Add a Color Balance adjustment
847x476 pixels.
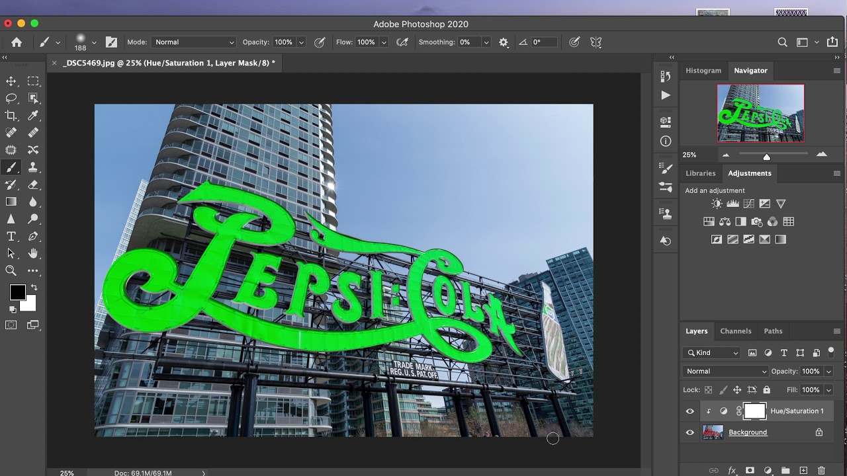click(x=725, y=221)
